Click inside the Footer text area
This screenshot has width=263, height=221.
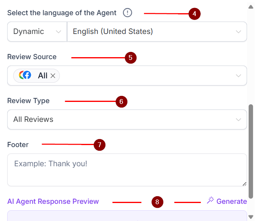(x=127, y=169)
